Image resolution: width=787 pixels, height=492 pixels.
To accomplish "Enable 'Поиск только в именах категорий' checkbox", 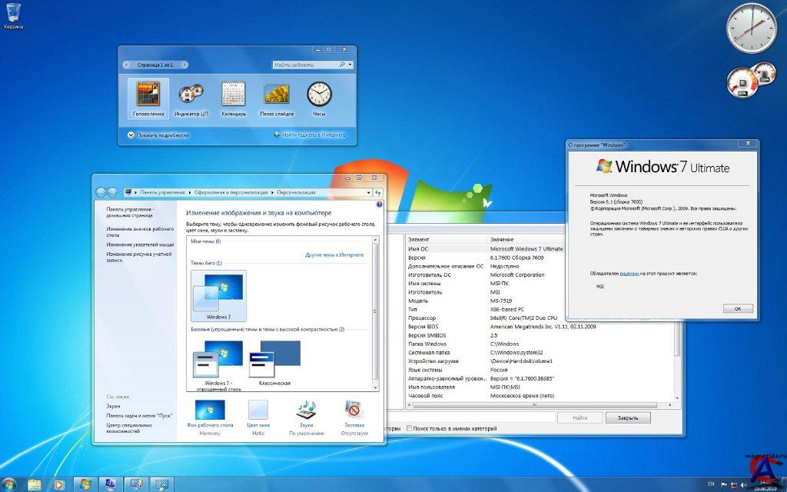I will (x=410, y=428).
